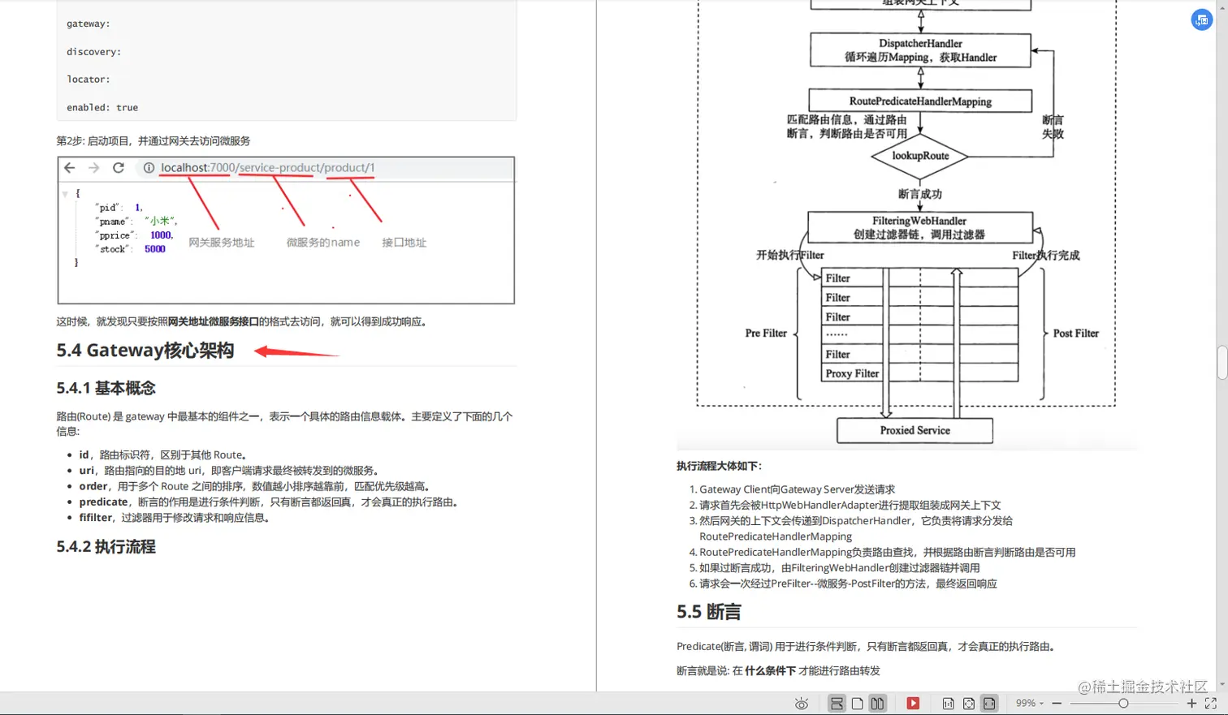The width and height of the screenshot is (1228, 715).
Task: Click the zoom slider handle
Action: [1123, 704]
